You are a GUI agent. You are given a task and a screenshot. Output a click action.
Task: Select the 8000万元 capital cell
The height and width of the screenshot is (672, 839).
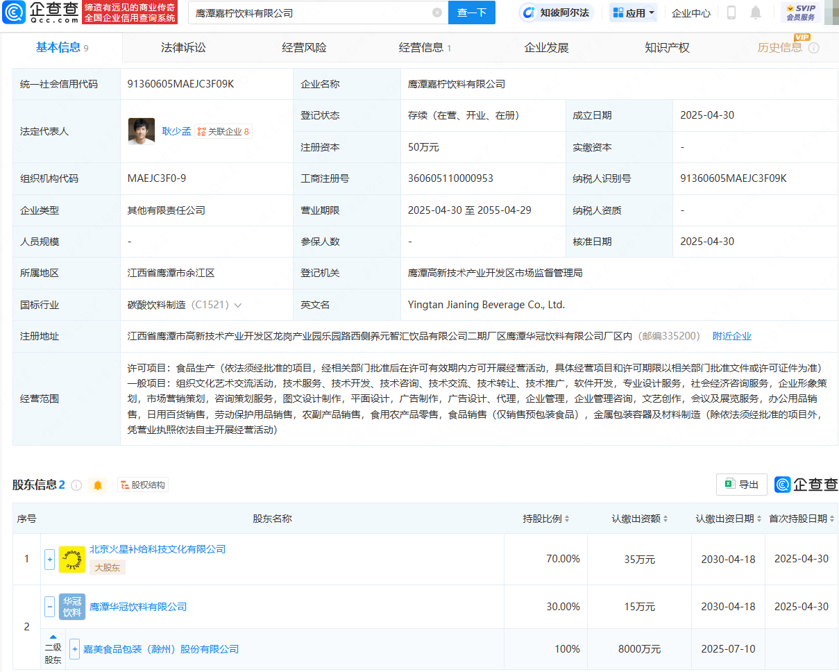click(640, 649)
